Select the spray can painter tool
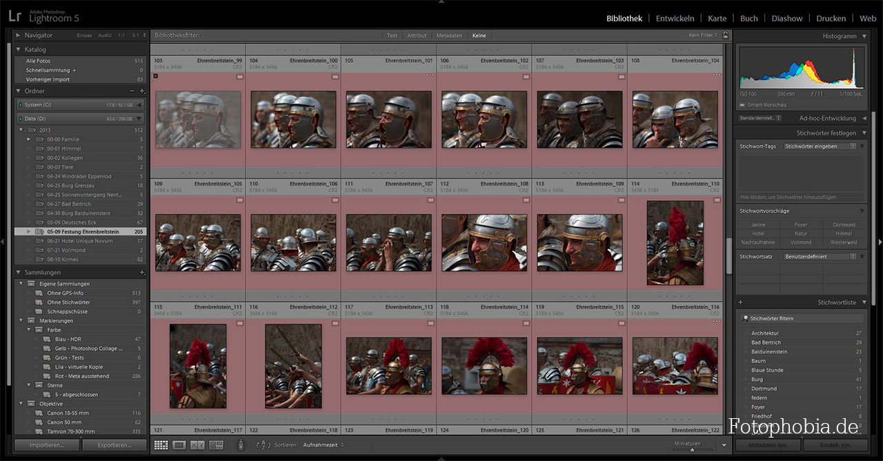Screen dimensions: 883x461 click(x=241, y=445)
